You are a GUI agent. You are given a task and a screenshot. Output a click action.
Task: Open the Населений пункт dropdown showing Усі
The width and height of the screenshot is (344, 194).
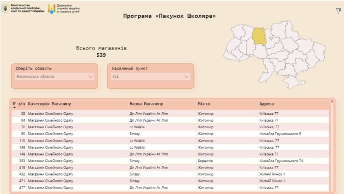point(150,76)
